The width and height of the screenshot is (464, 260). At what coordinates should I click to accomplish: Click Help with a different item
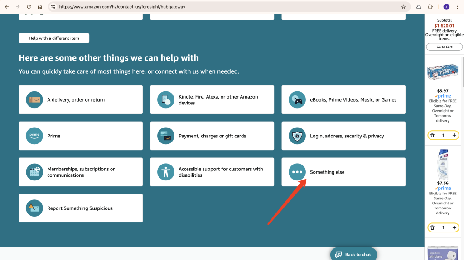(54, 38)
